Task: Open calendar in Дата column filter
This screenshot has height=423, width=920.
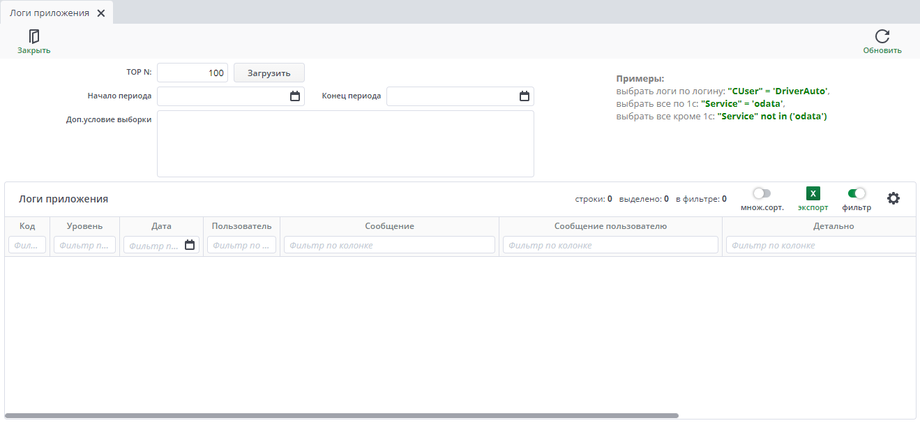Action: tap(190, 245)
